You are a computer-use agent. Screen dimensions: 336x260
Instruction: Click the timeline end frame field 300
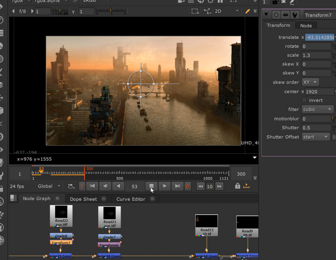[241, 174]
